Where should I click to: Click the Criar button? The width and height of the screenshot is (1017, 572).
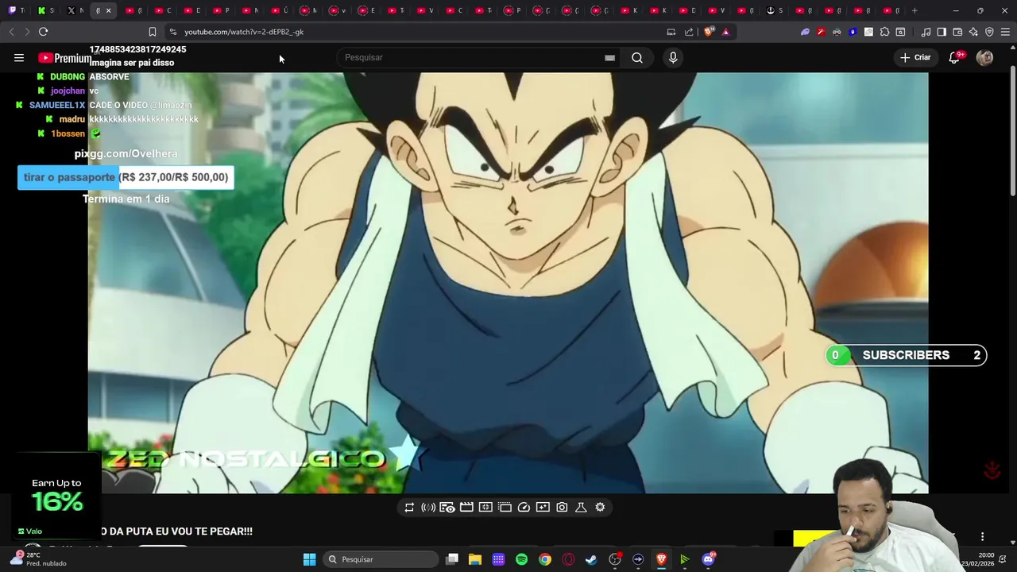click(915, 57)
